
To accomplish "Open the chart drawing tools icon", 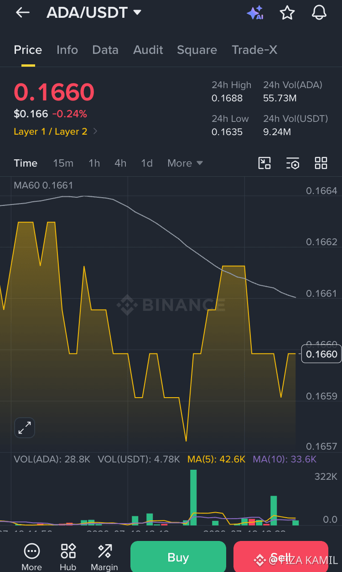I will (264, 163).
